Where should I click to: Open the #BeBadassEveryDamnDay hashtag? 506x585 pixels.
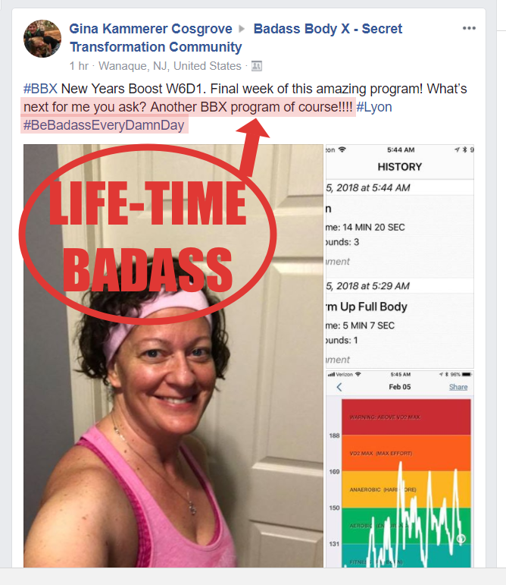tap(104, 125)
